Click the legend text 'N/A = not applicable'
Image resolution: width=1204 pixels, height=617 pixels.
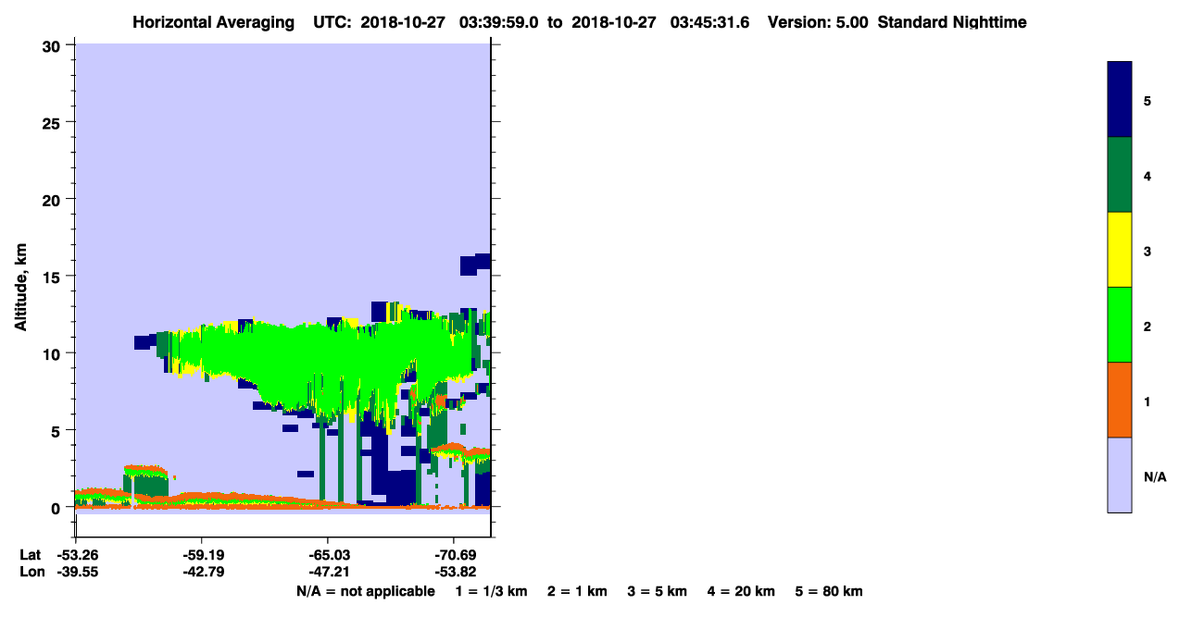[x=365, y=591]
